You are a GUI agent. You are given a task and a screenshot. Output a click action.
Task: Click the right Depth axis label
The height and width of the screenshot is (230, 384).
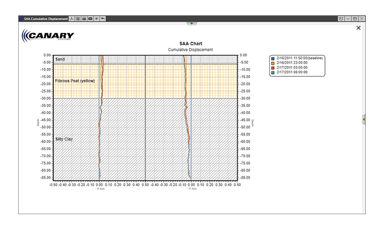pyautogui.click(x=253, y=123)
